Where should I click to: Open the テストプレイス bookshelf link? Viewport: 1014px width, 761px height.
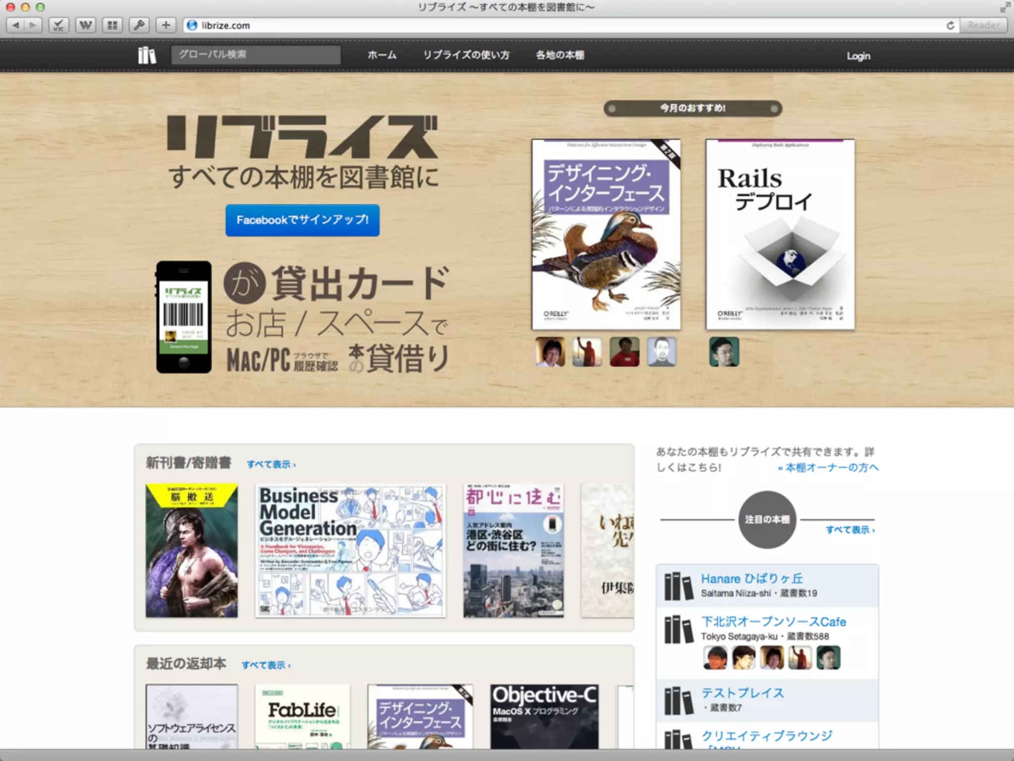pyautogui.click(x=743, y=693)
